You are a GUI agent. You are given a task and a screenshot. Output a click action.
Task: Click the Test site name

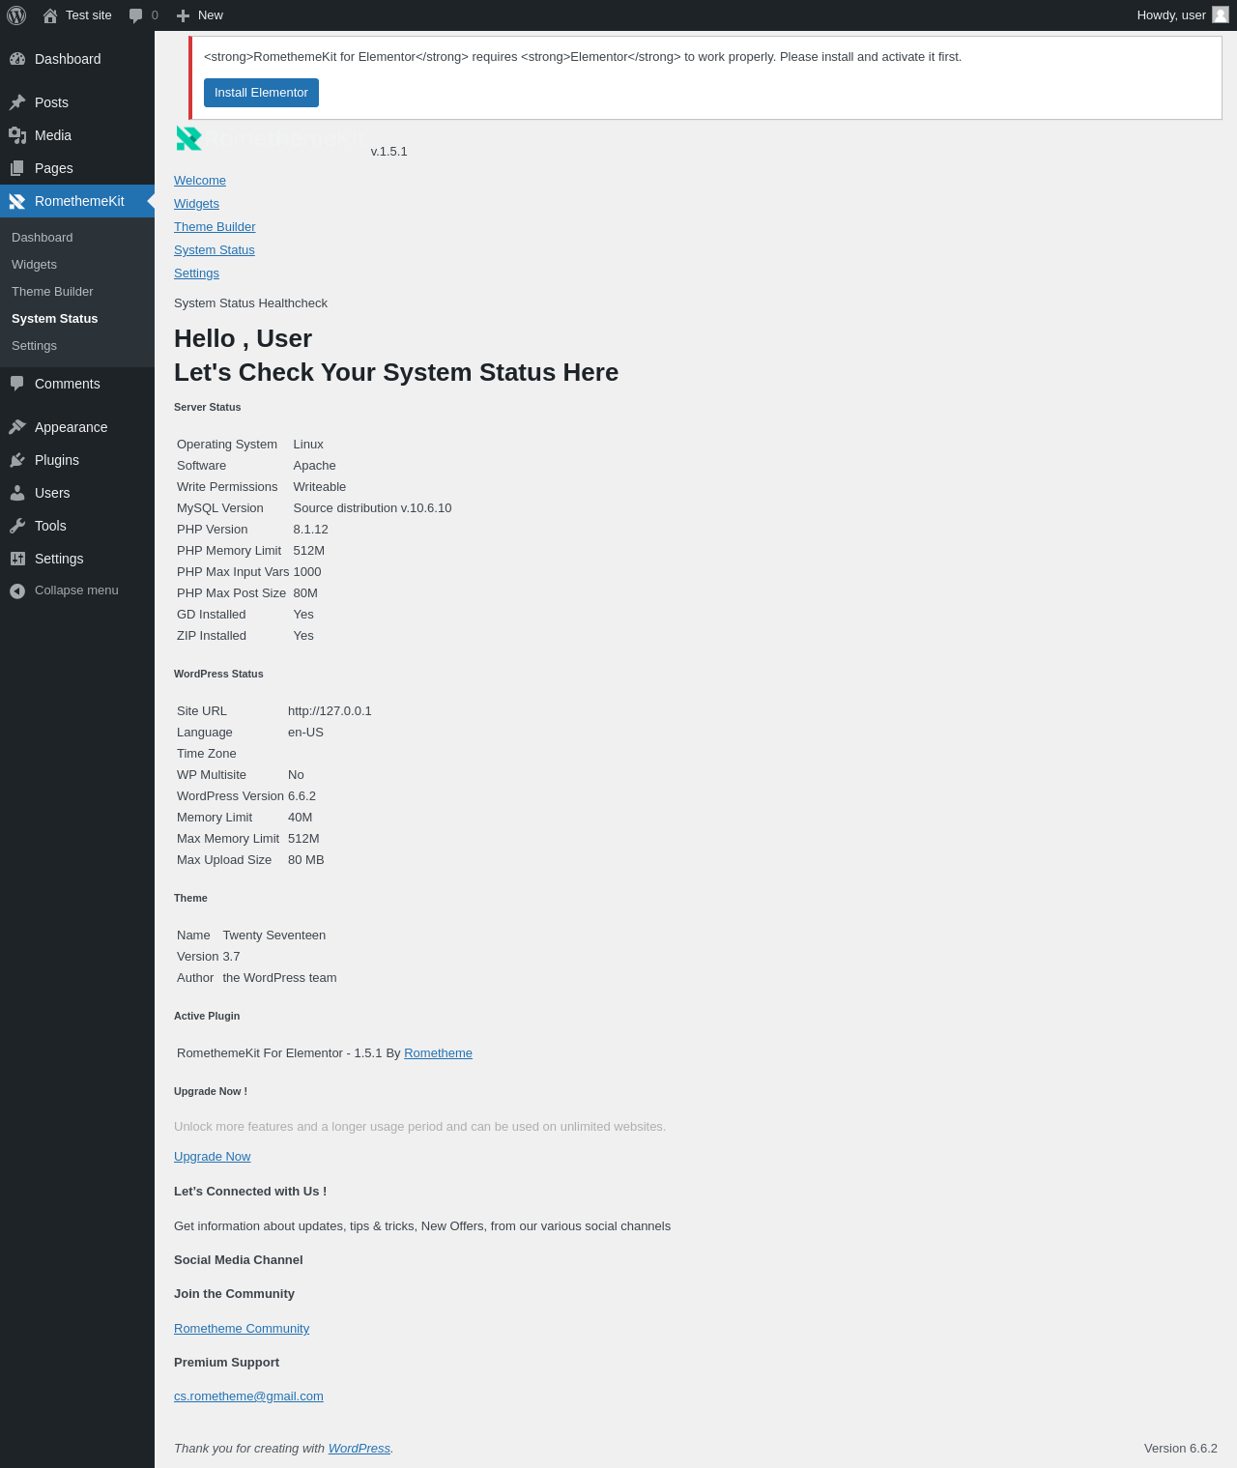click(89, 15)
